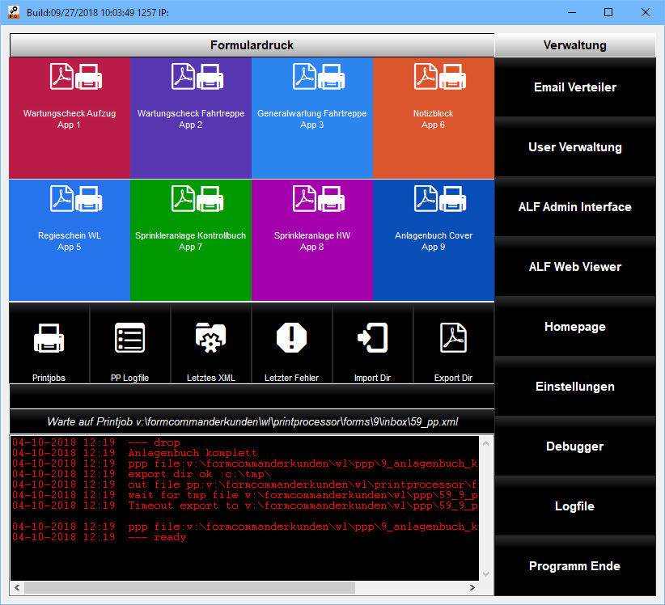665x605 pixels.
Task: Select the Anlagenbuch Cover App 9 tile
Action: [x=434, y=240]
